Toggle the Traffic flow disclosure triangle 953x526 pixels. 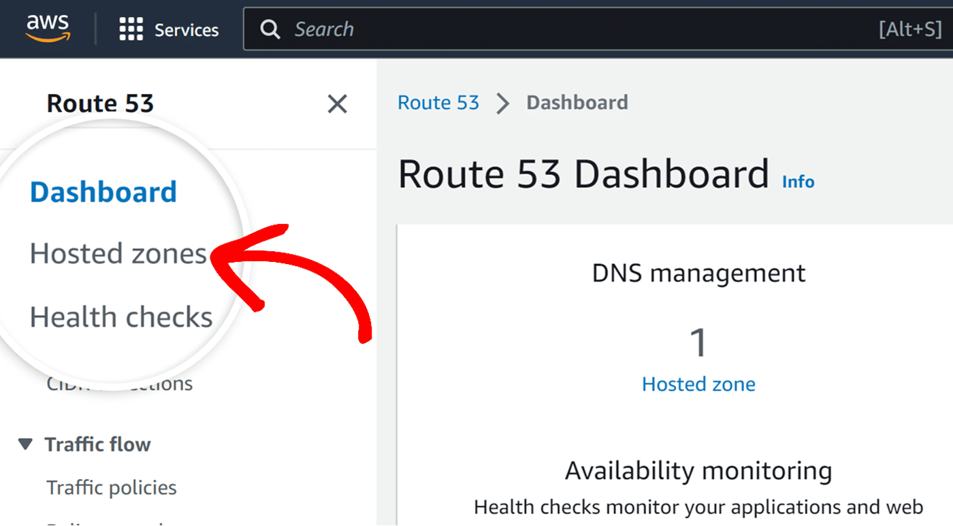click(x=25, y=444)
